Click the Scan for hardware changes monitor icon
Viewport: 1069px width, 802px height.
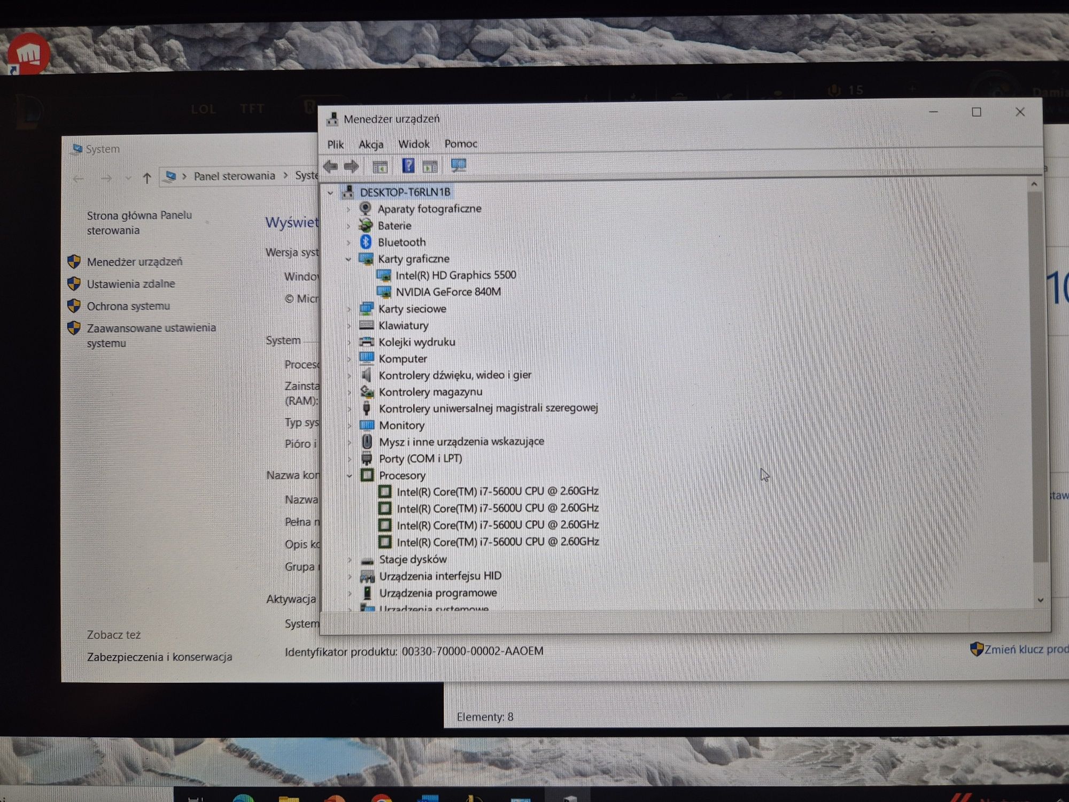click(x=459, y=166)
